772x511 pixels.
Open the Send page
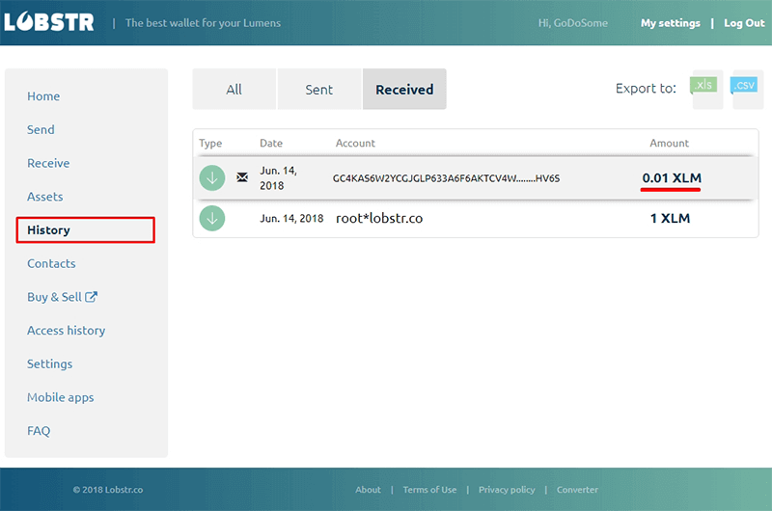pyautogui.click(x=41, y=130)
